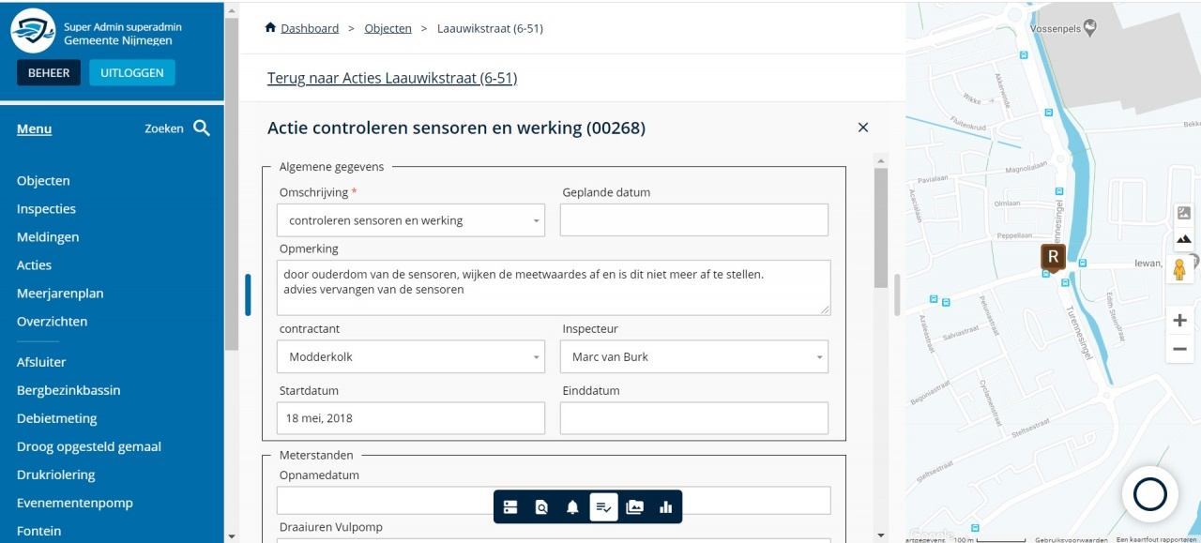Expand the Omschrijving dropdown

click(411, 220)
